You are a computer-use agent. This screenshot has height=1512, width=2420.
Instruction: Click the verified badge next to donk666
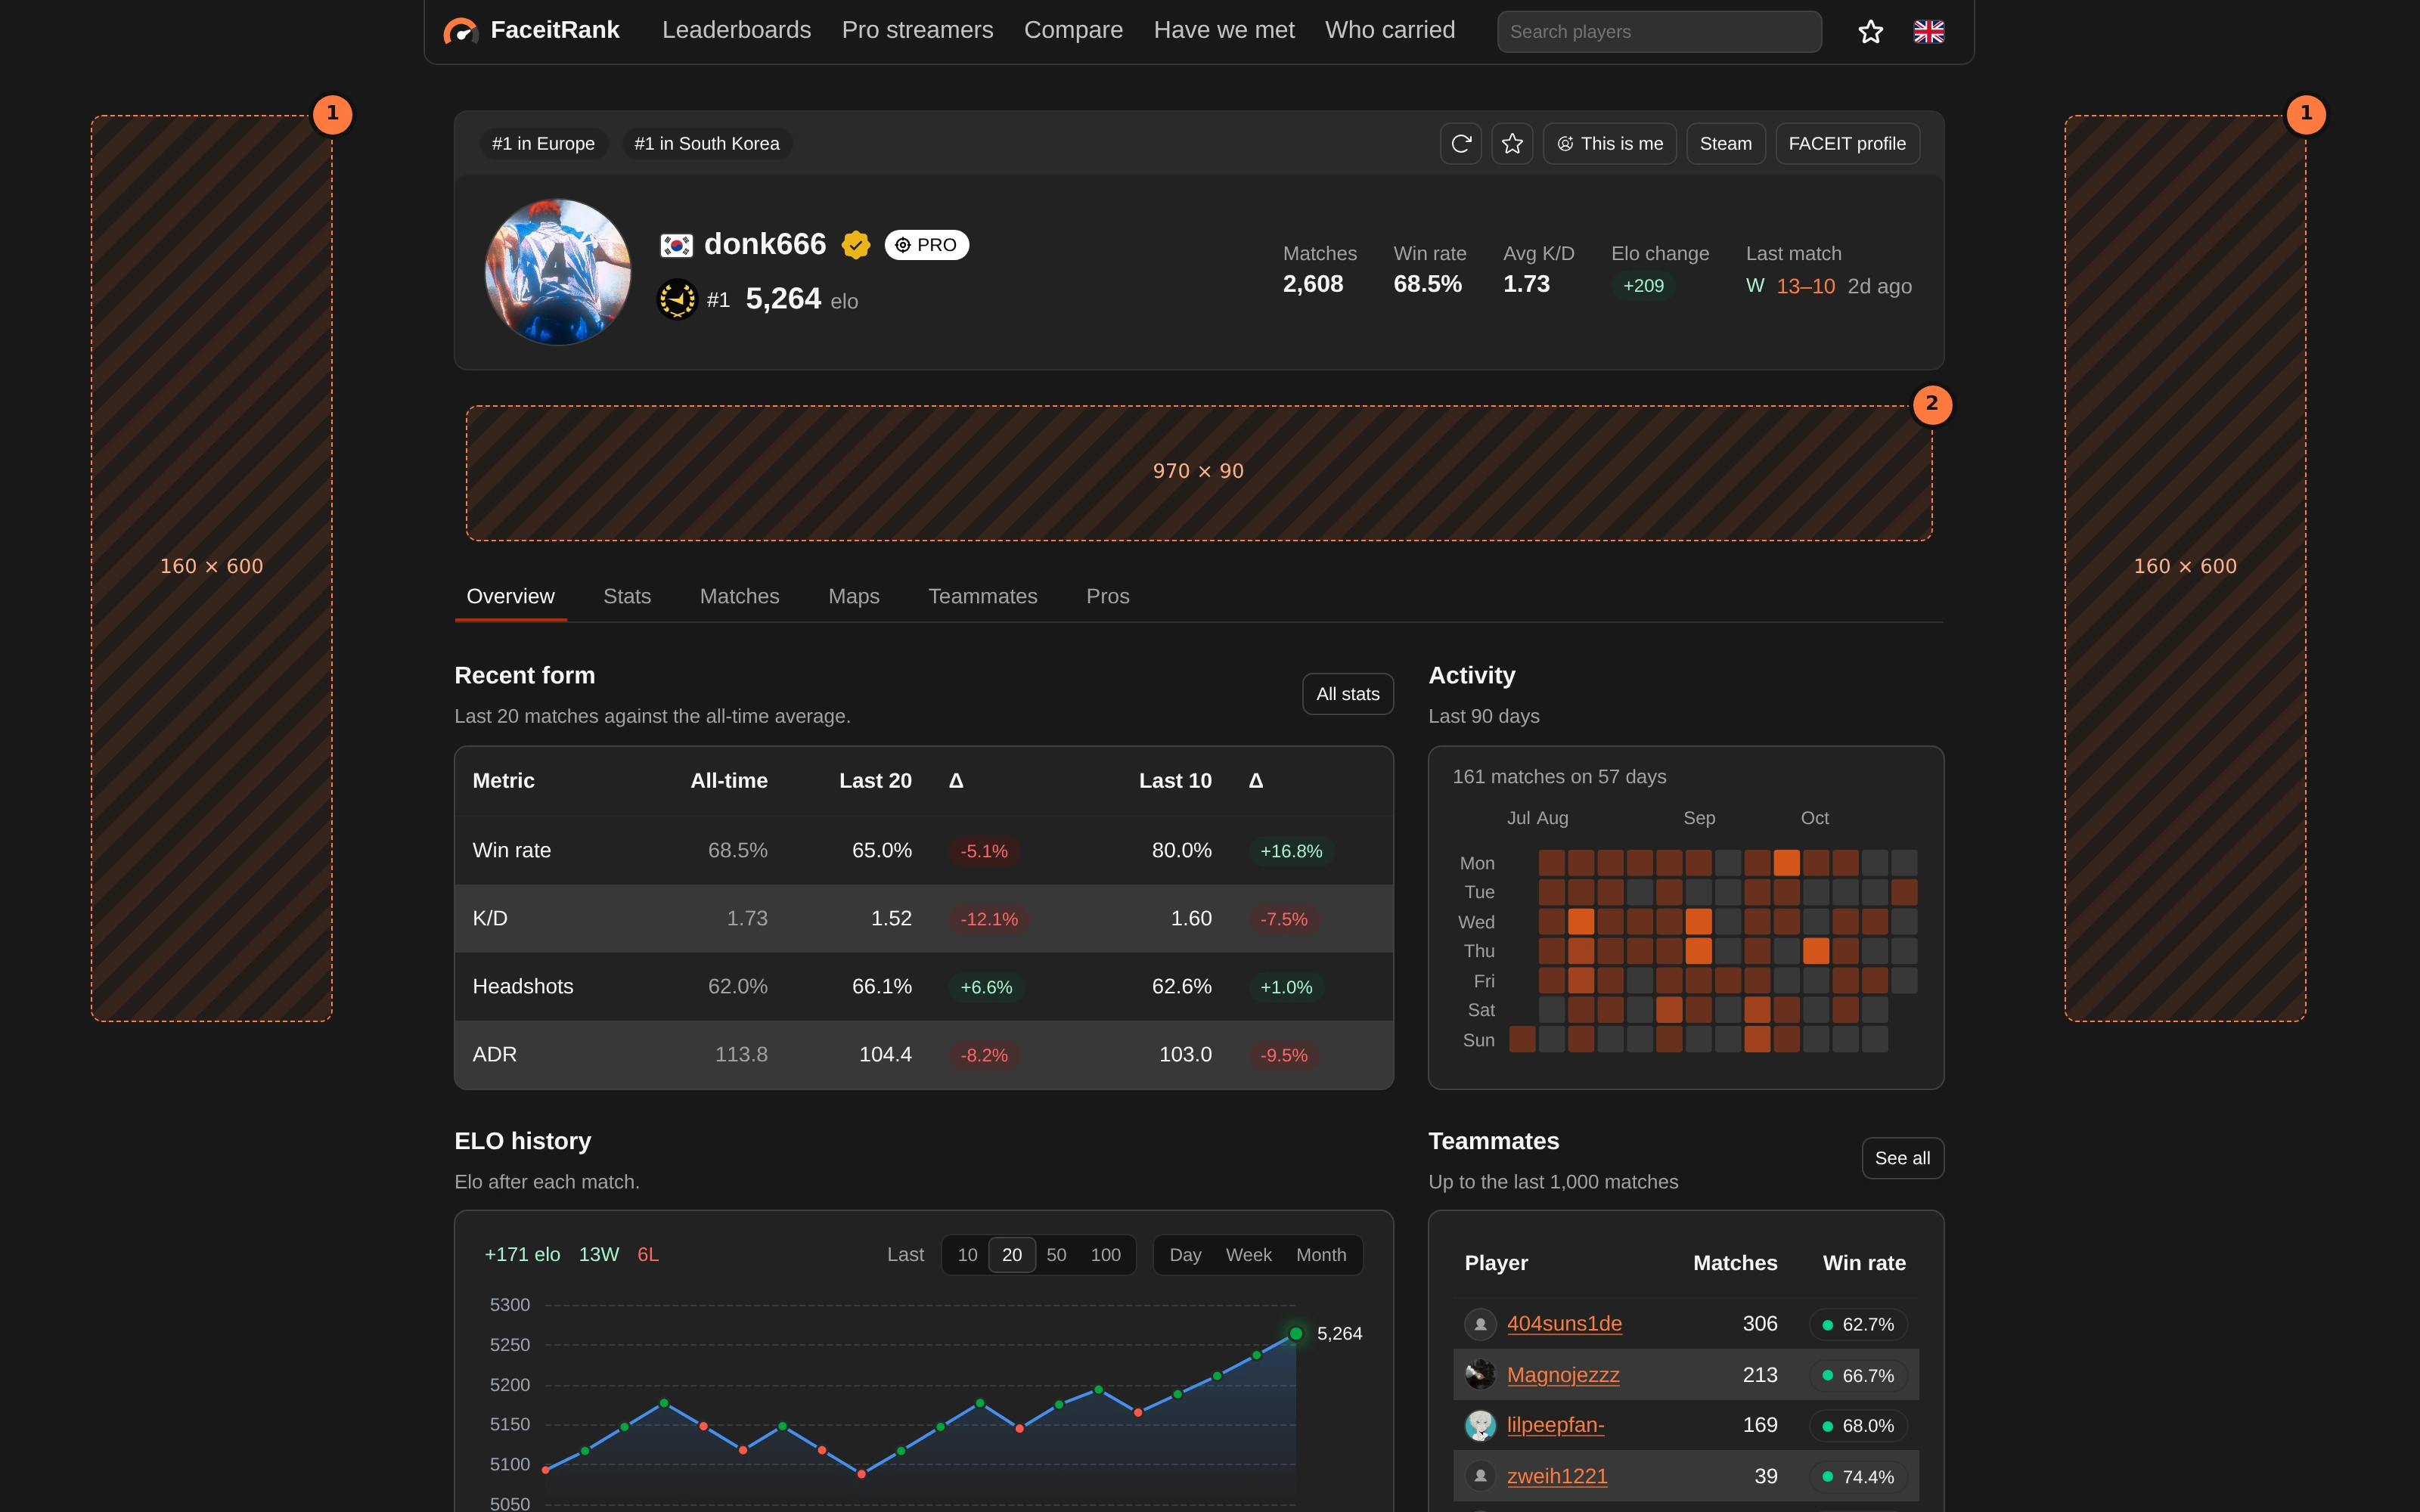[x=856, y=245]
